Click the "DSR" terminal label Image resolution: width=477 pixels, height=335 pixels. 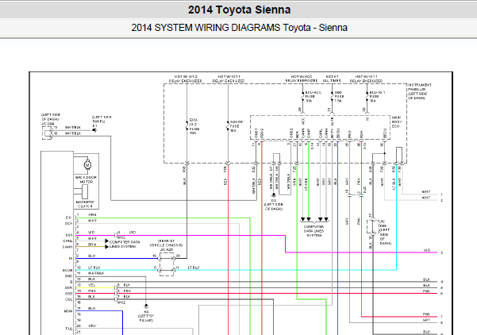[69, 288]
